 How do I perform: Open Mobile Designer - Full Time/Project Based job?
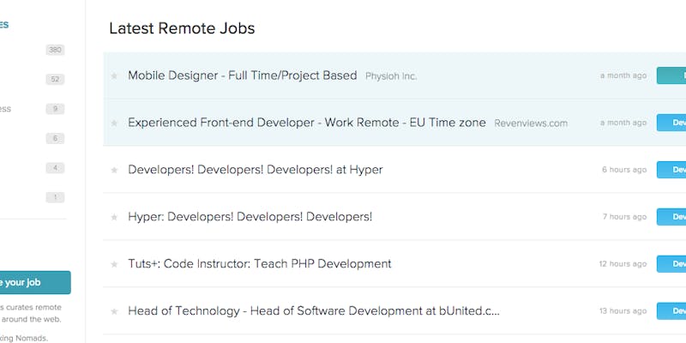tap(242, 75)
